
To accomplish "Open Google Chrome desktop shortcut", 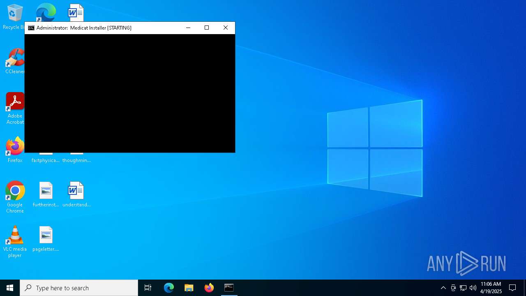I will (x=15, y=197).
